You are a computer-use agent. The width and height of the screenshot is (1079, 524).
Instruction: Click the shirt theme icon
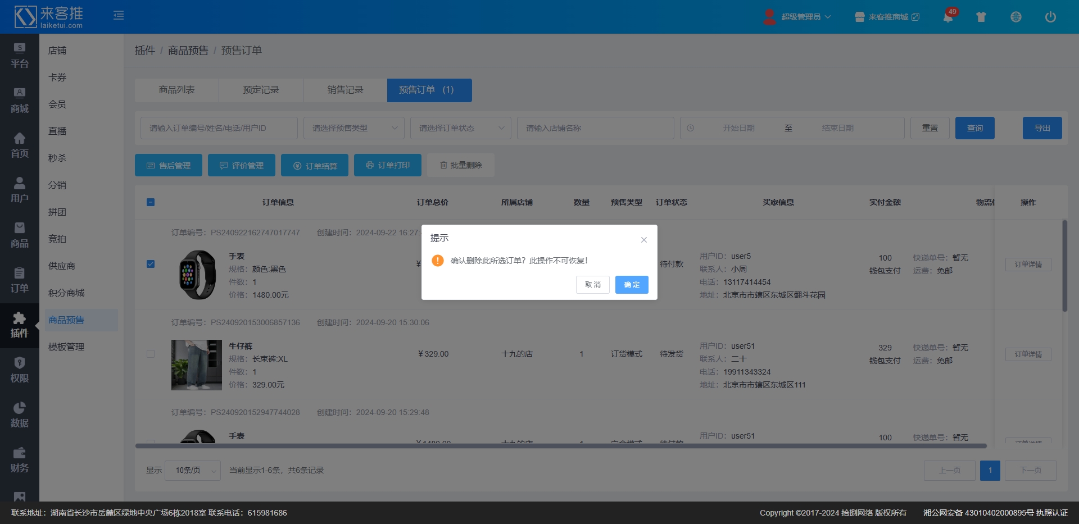981,17
